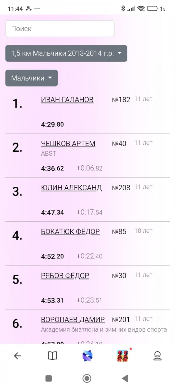This screenshot has height=389, width=175.
Task: Open РЯБОВ ФЁДОР result link
Action: pos(65,276)
